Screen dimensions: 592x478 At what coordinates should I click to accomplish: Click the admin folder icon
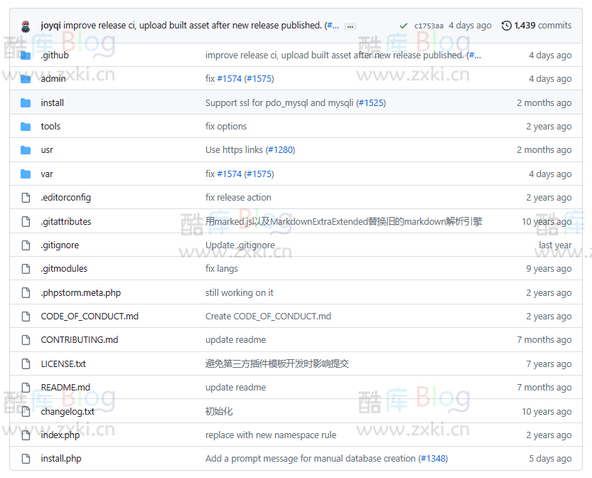pos(25,78)
